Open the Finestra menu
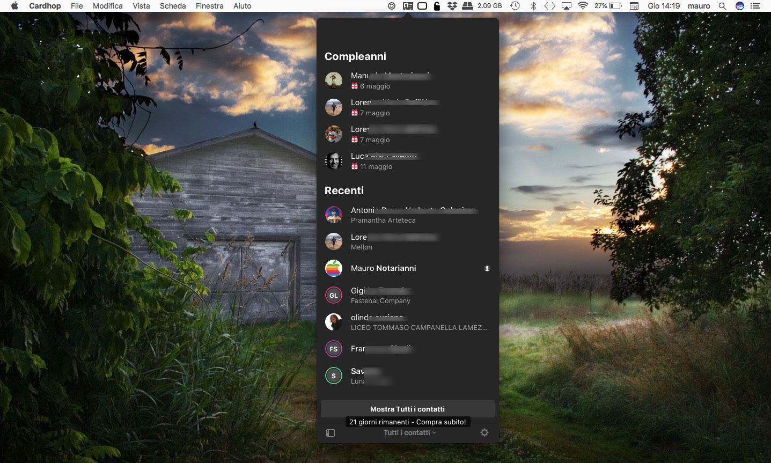This screenshot has width=771, height=463. (x=210, y=6)
